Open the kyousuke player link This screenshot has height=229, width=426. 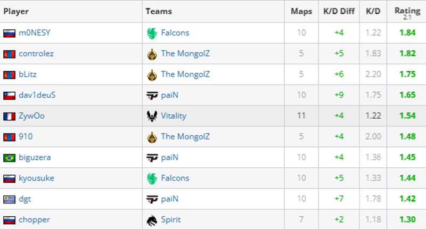tap(36, 178)
